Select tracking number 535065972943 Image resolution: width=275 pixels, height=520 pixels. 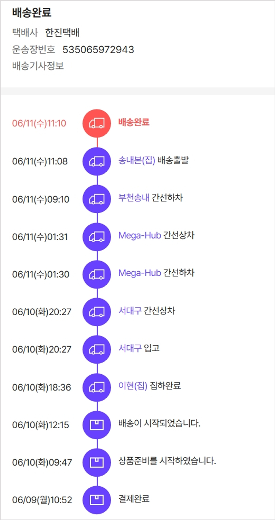[x=98, y=50]
